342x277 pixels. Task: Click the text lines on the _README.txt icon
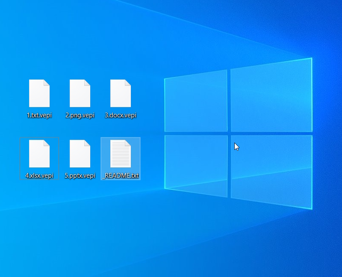120,156
